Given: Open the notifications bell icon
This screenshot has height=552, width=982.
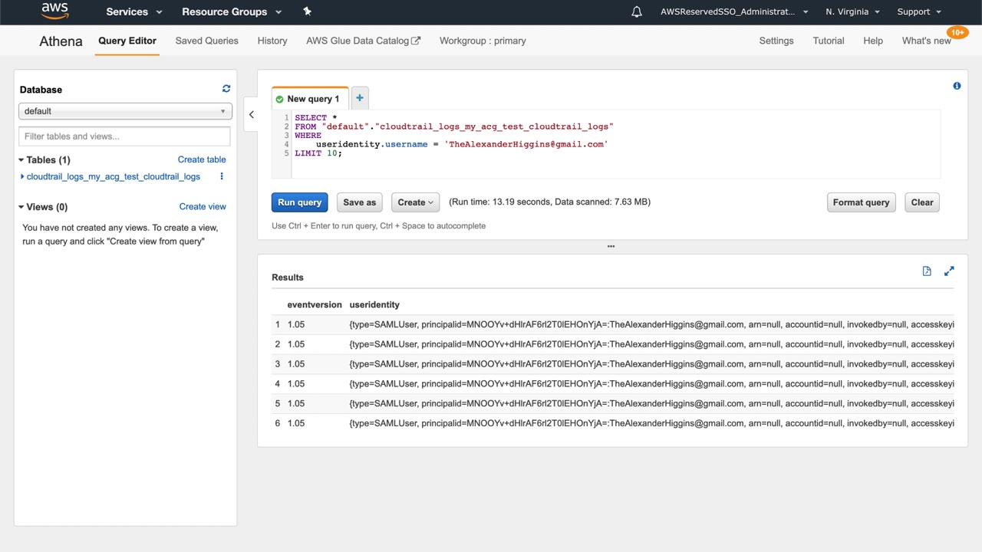Looking at the screenshot, I should (637, 11).
